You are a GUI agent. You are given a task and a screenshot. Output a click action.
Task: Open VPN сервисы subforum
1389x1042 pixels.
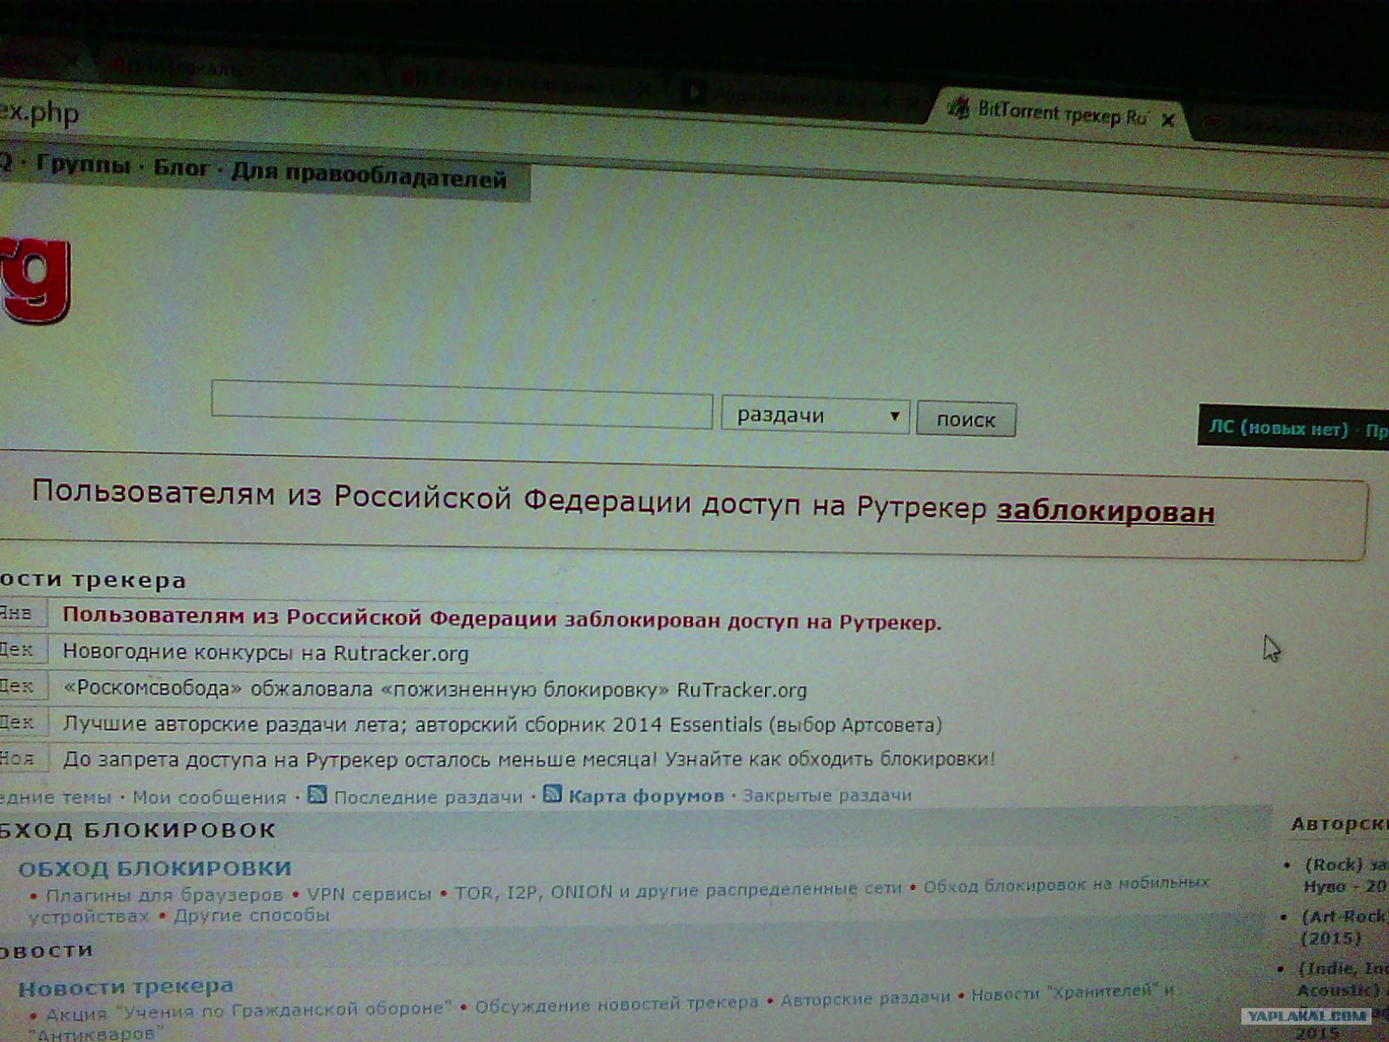369,894
